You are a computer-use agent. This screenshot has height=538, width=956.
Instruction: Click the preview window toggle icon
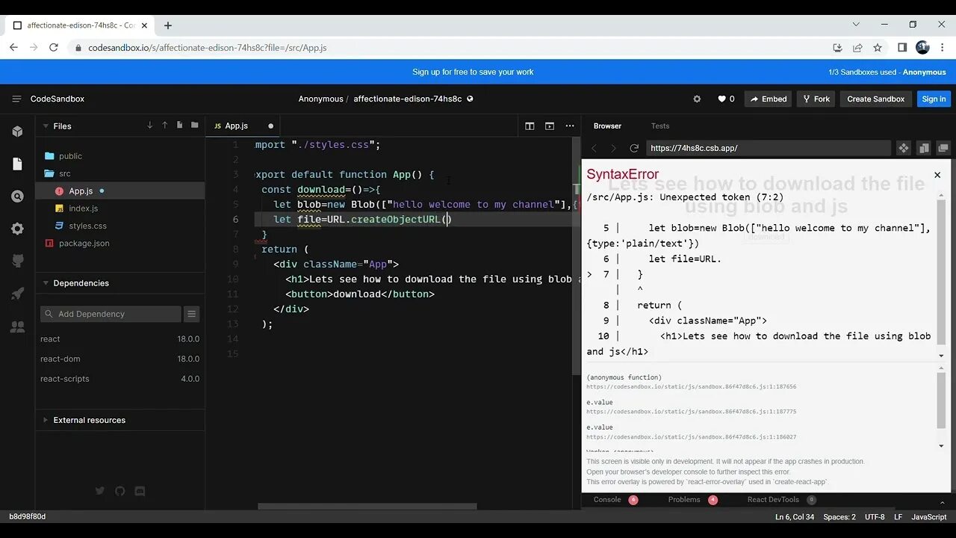pyautogui.click(x=550, y=126)
